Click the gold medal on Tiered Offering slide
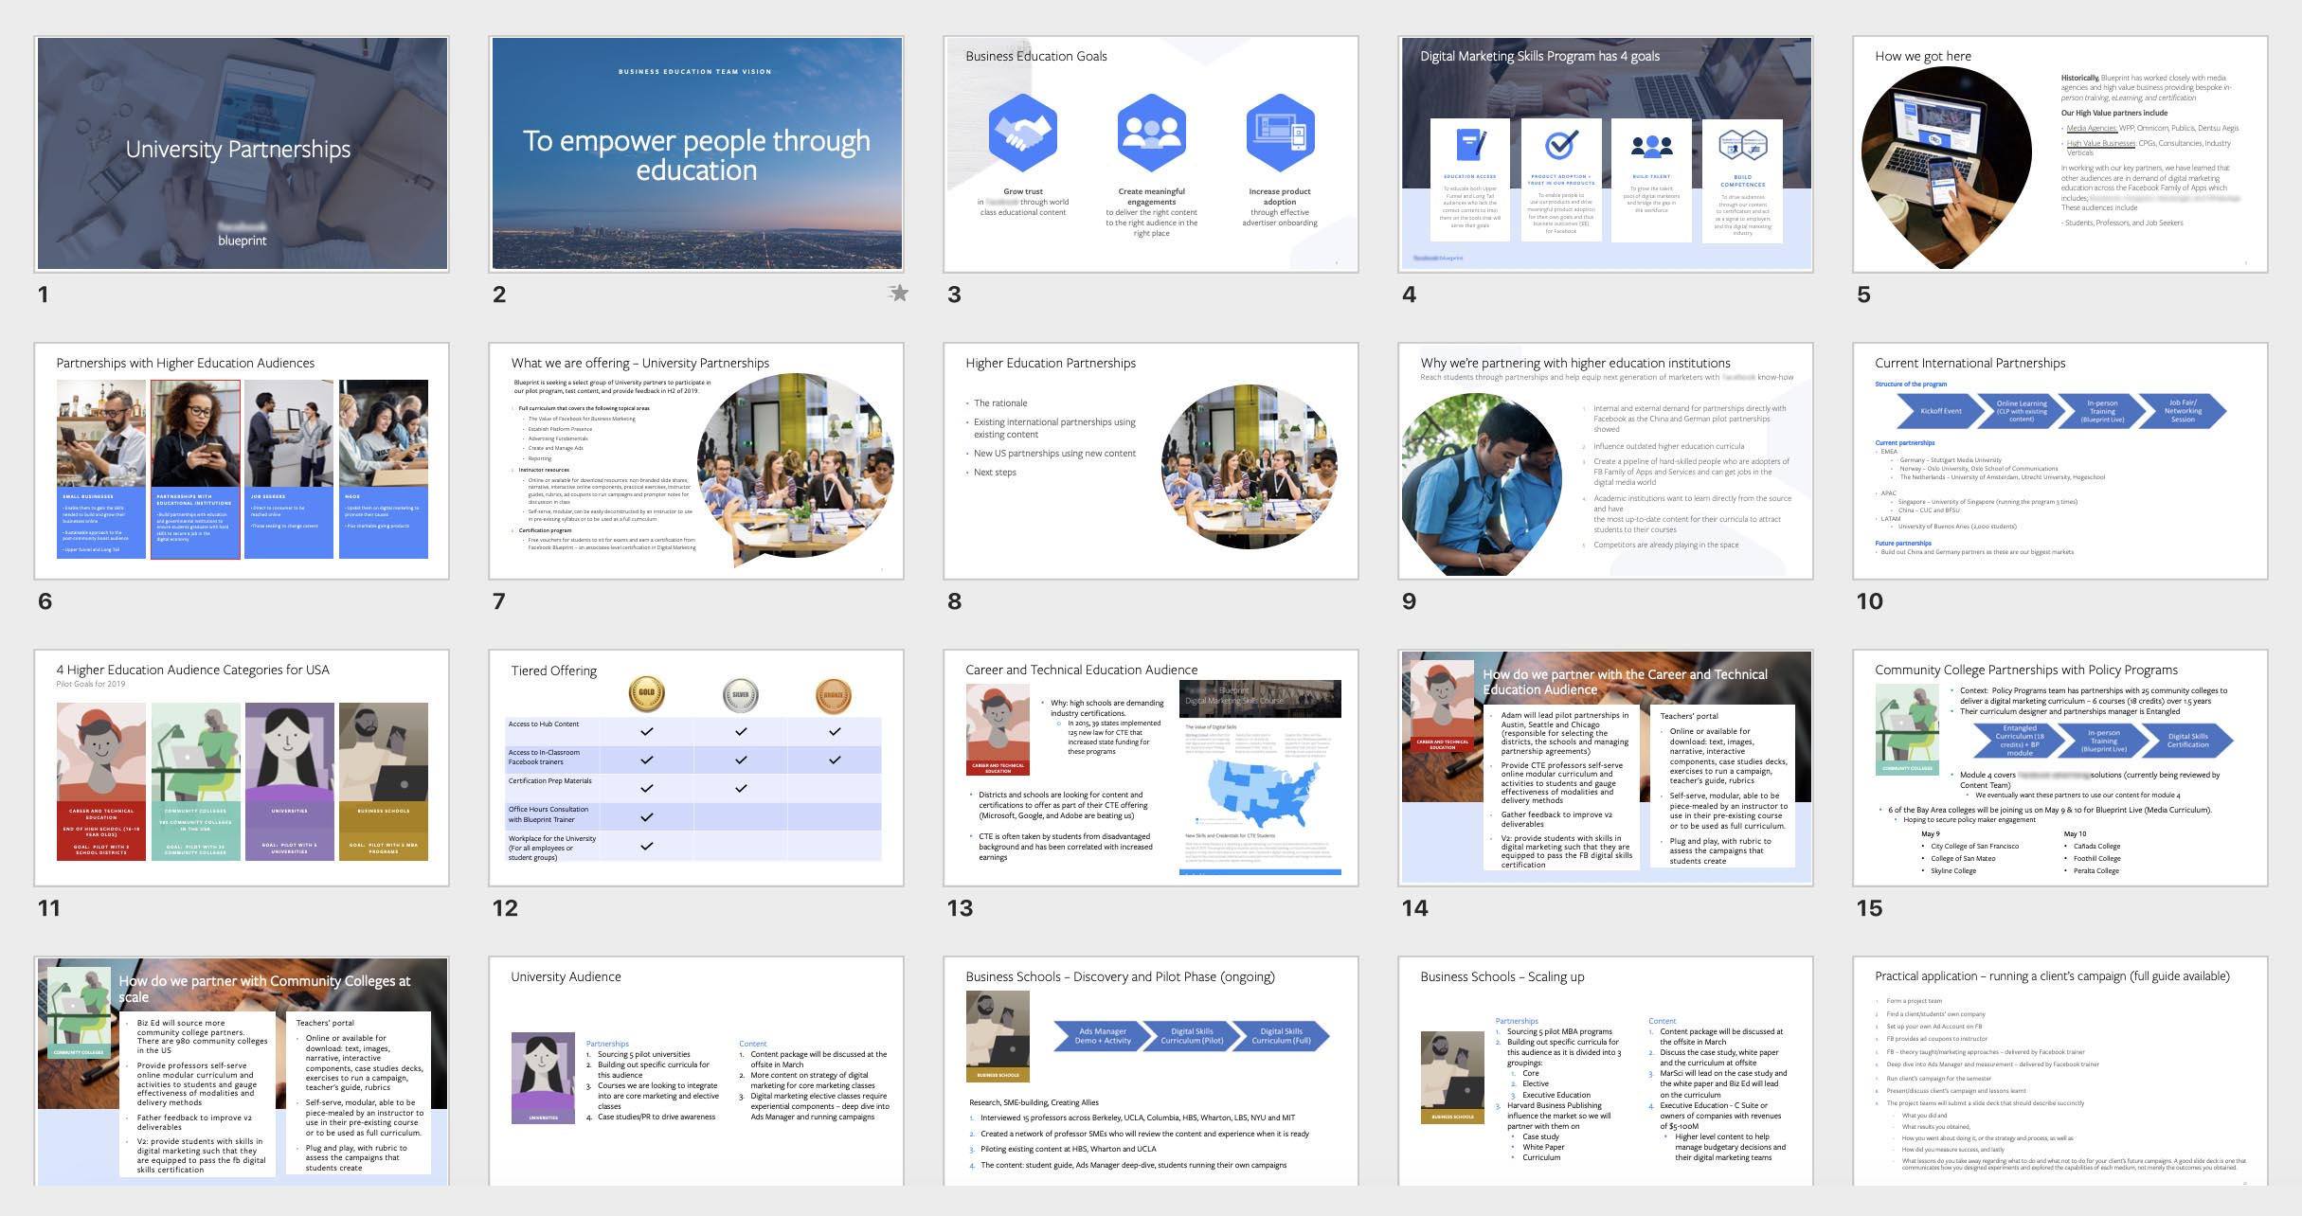 click(x=646, y=694)
